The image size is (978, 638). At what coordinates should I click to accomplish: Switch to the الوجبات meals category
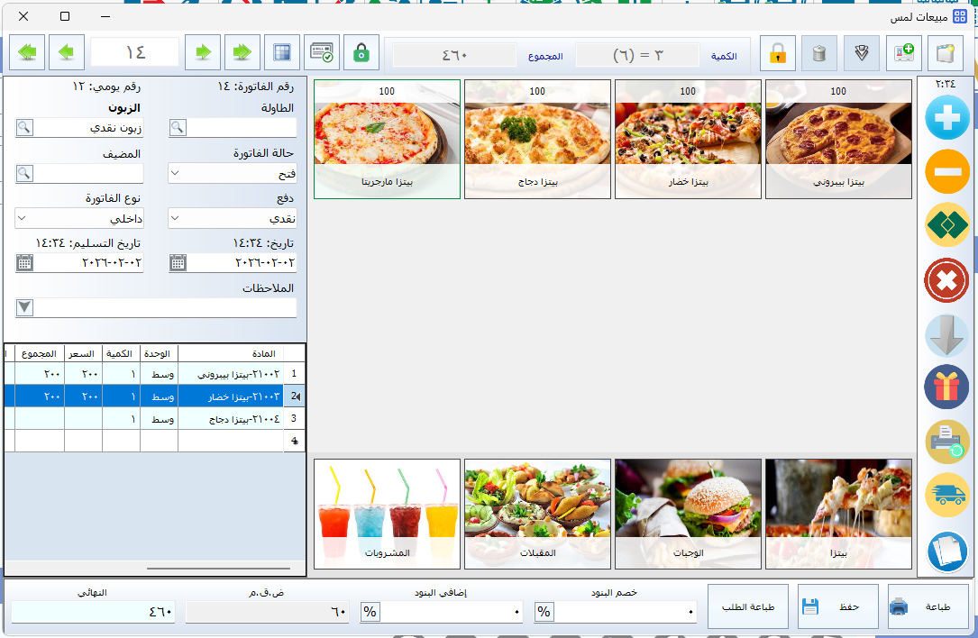[x=688, y=515]
